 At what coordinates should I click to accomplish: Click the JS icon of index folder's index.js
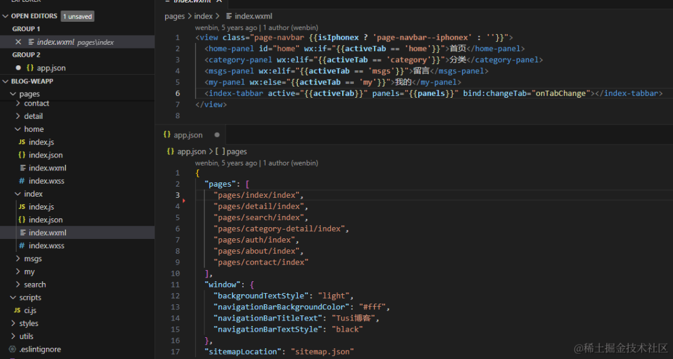[22, 207]
